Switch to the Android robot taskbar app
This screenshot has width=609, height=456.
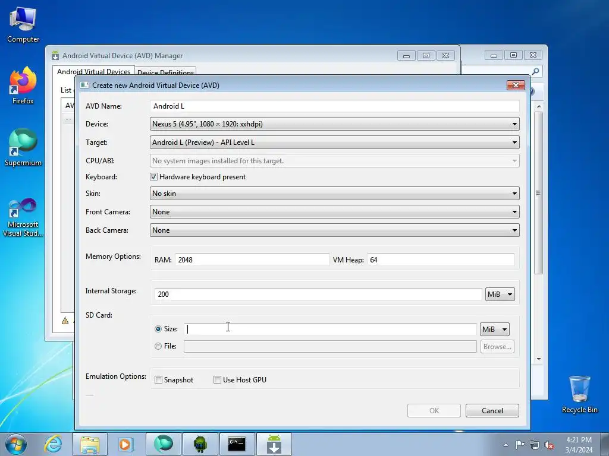tap(200, 444)
